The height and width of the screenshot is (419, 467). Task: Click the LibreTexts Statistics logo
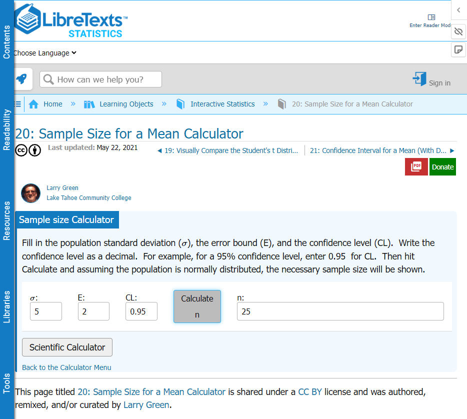(x=71, y=21)
